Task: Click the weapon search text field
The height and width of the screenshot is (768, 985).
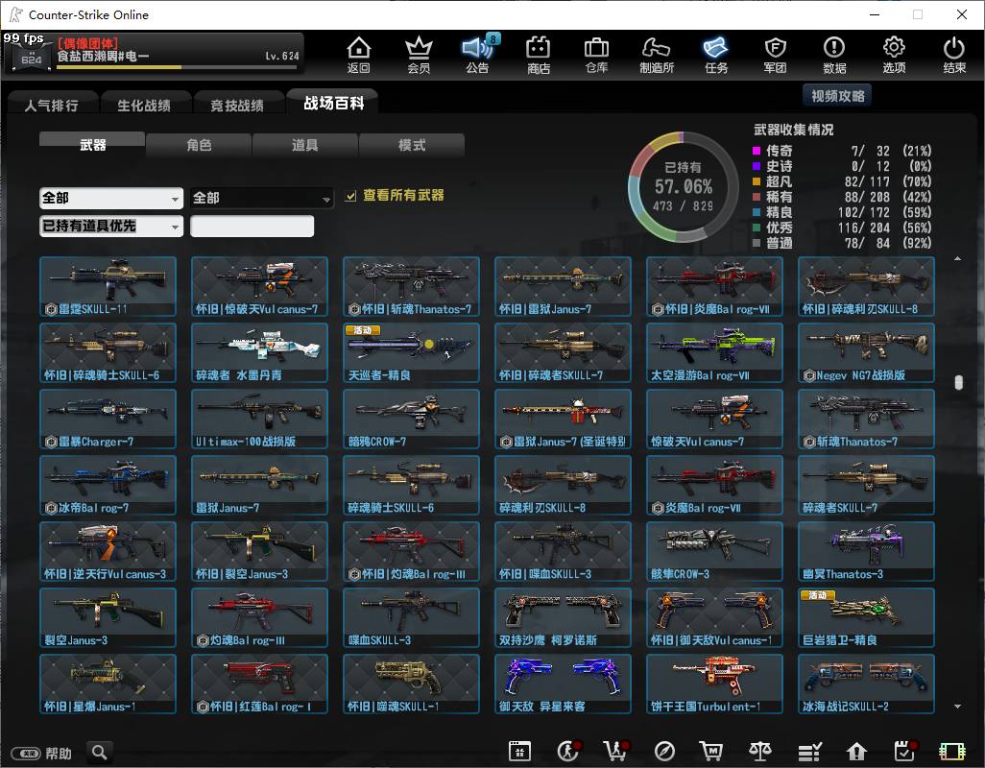Action: click(x=252, y=226)
